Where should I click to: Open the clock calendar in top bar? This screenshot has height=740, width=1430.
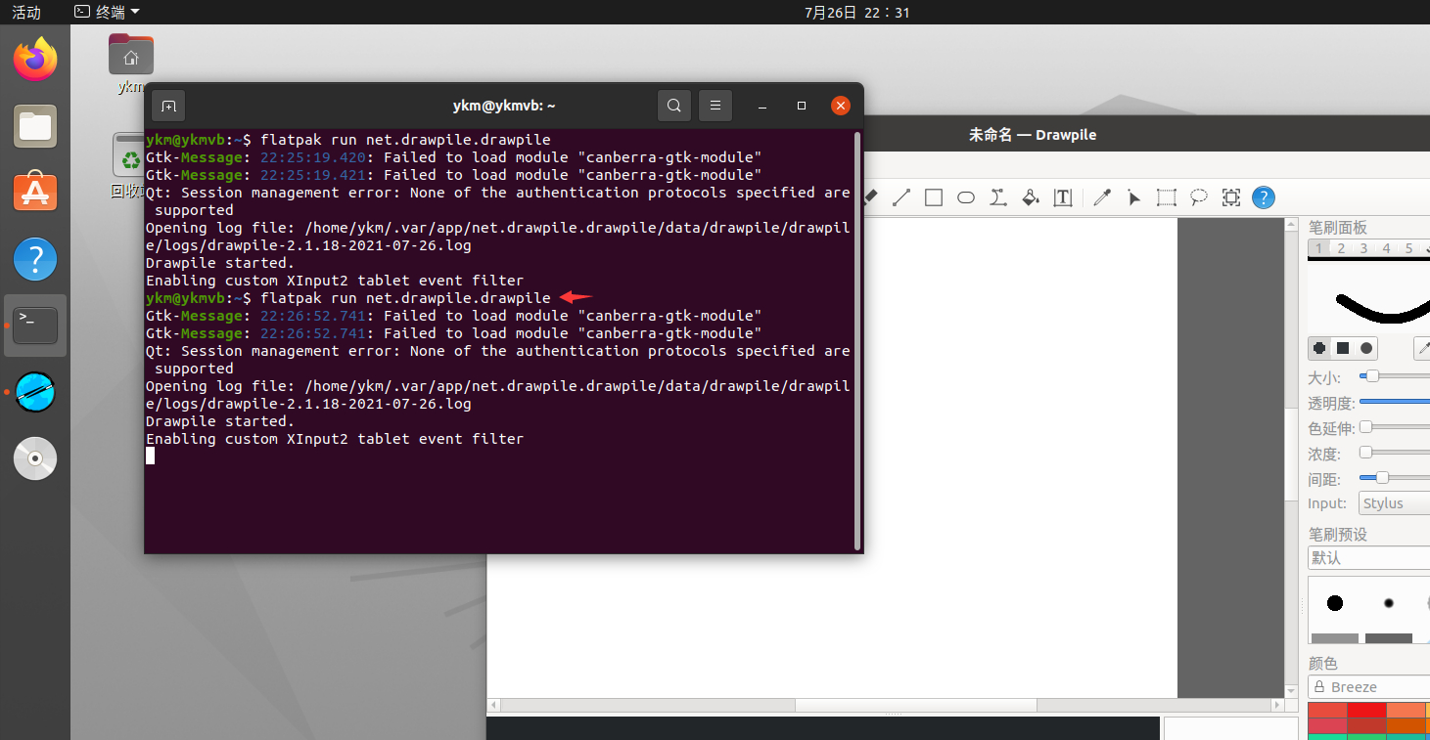pyautogui.click(x=856, y=12)
